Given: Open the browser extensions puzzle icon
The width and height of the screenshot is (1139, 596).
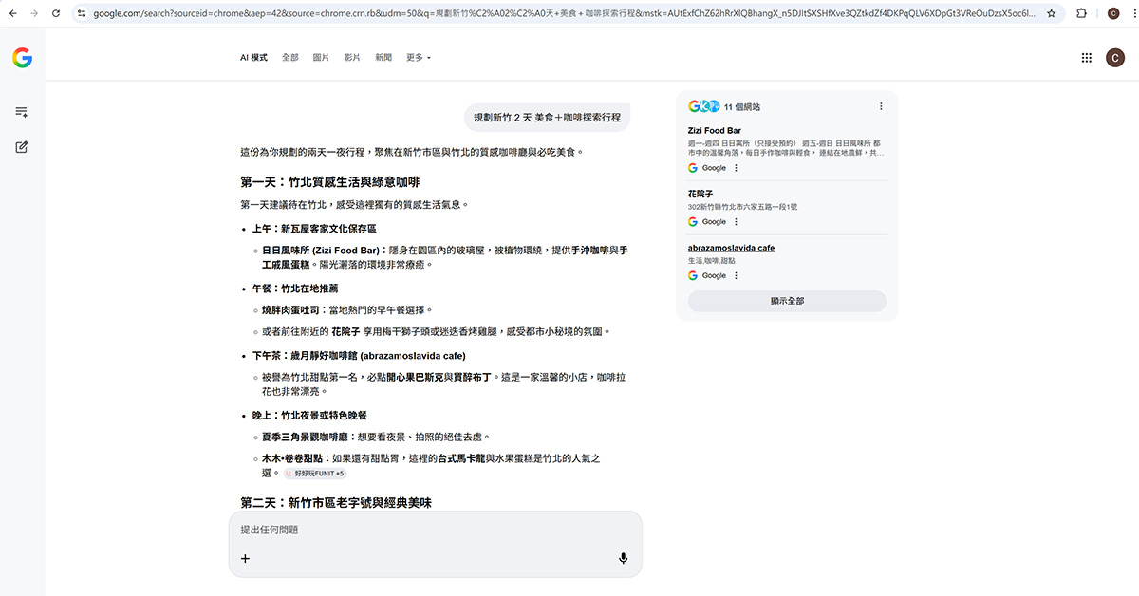Looking at the screenshot, I should (x=1081, y=13).
